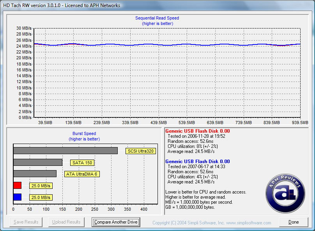Click the Sequential Read Speed chart title
Screen dimensions: 315x231
coord(157,18)
